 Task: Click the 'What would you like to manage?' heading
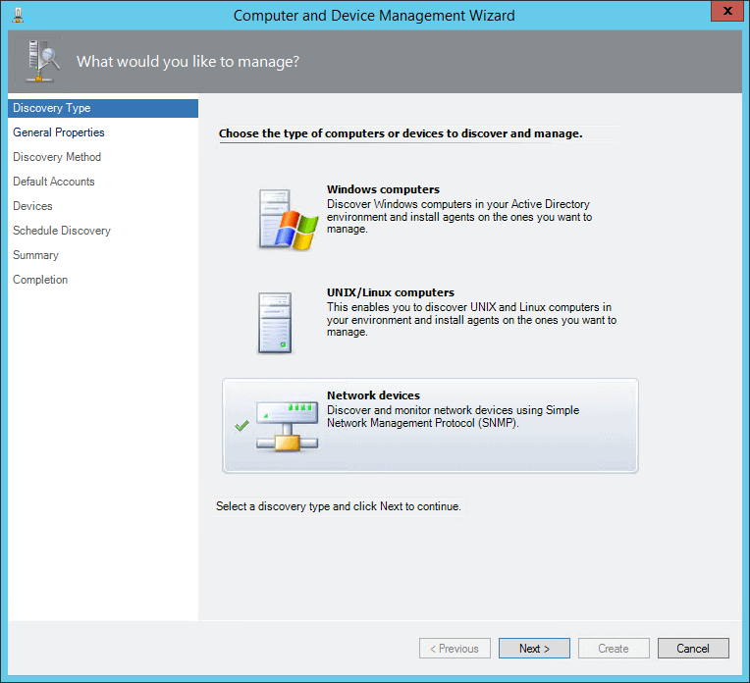point(187,62)
